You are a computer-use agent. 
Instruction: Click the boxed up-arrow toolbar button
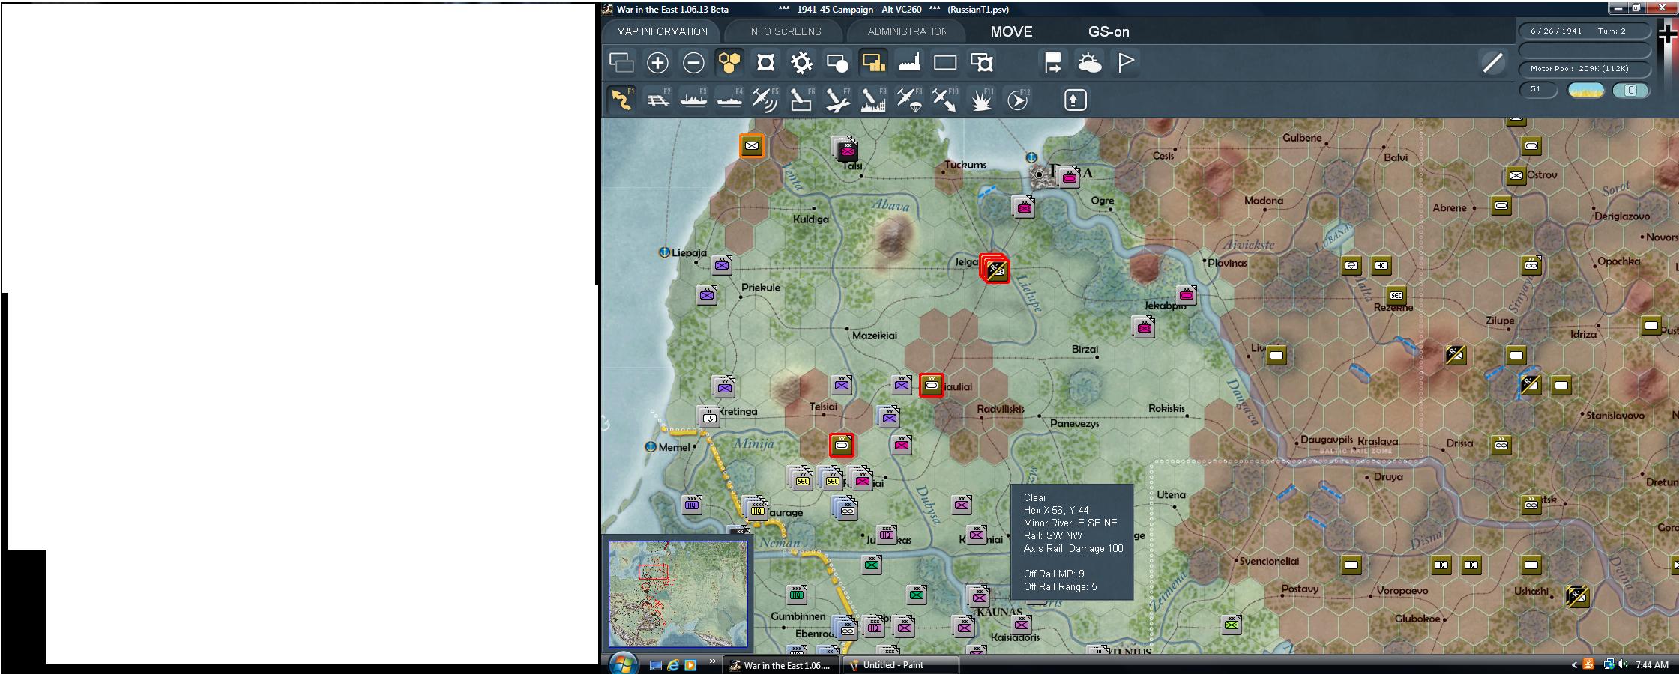coord(1075,100)
